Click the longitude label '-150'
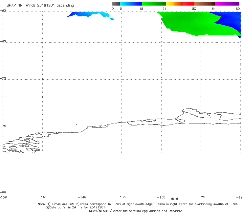The image size is (243, 213). [3, 197]
